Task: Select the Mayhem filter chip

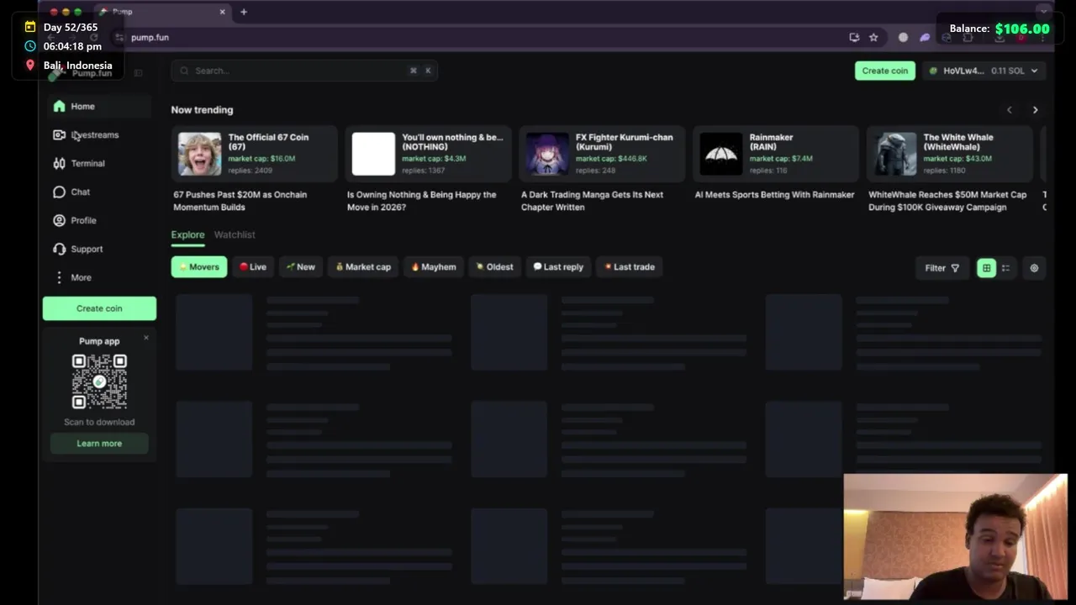Action: pyautogui.click(x=434, y=267)
